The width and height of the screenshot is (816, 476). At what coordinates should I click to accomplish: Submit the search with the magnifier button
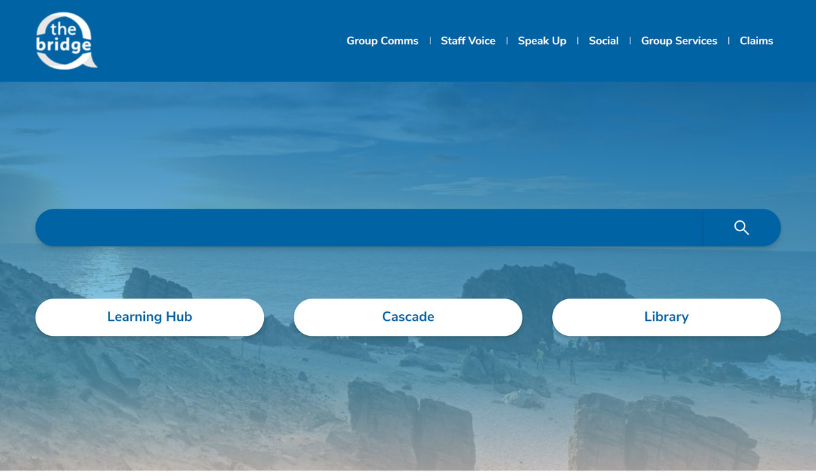click(x=741, y=228)
